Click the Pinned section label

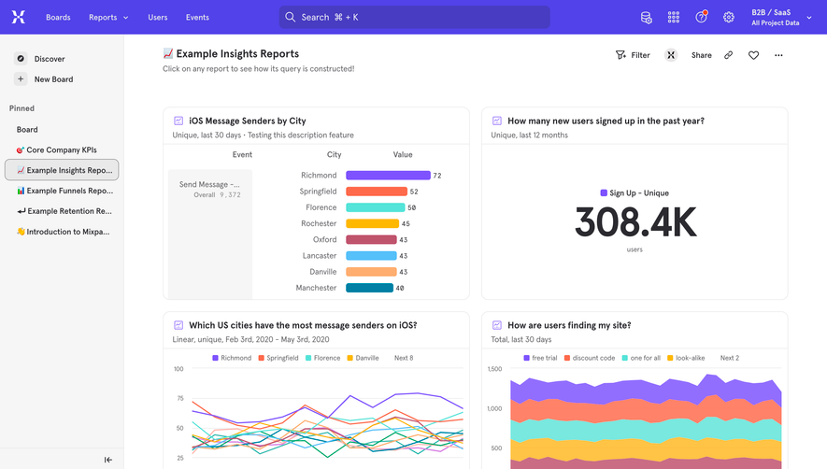(x=21, y=108)
